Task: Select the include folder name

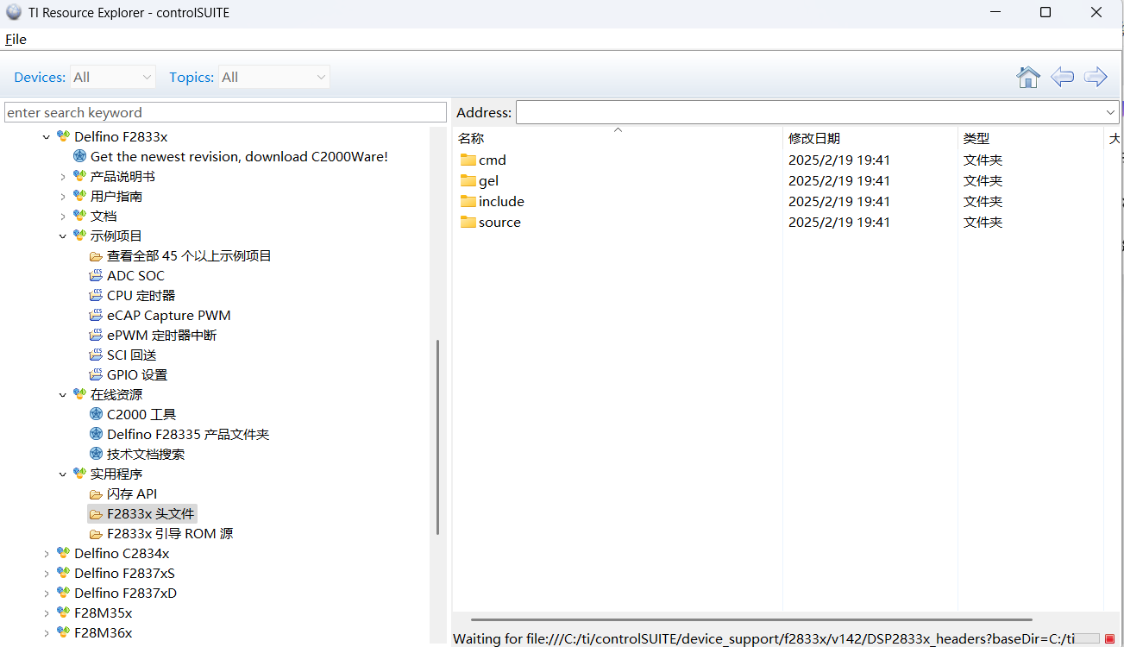Action: pos(501,201)
